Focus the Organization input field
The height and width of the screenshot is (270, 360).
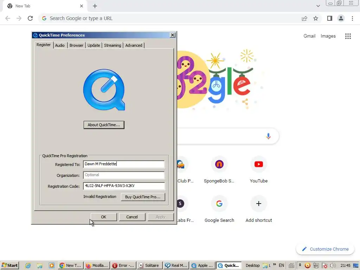pos(124,175)
